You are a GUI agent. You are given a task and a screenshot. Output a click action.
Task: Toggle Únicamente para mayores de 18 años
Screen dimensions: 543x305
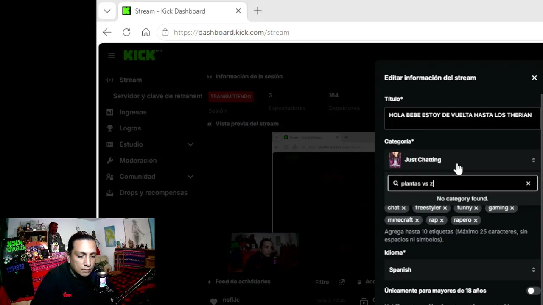point(533,291)
